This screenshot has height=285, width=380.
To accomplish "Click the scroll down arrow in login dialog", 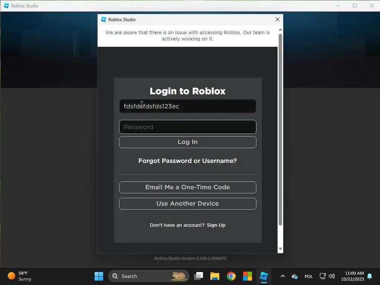I will click(281, 249).
